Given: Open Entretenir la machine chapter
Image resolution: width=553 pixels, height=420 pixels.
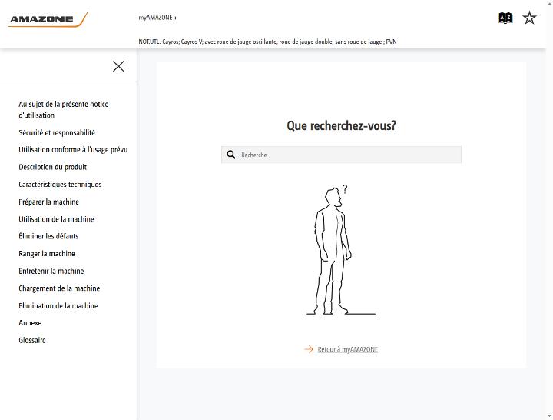Looking at the screenshot, I should (x=51, y=271).
